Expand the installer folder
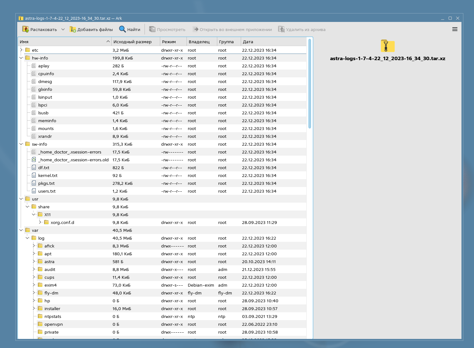 (34, 309)
